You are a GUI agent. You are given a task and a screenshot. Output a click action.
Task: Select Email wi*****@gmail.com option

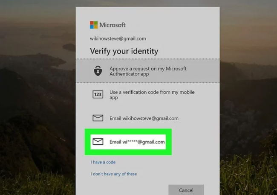click(x=128, y=142)
